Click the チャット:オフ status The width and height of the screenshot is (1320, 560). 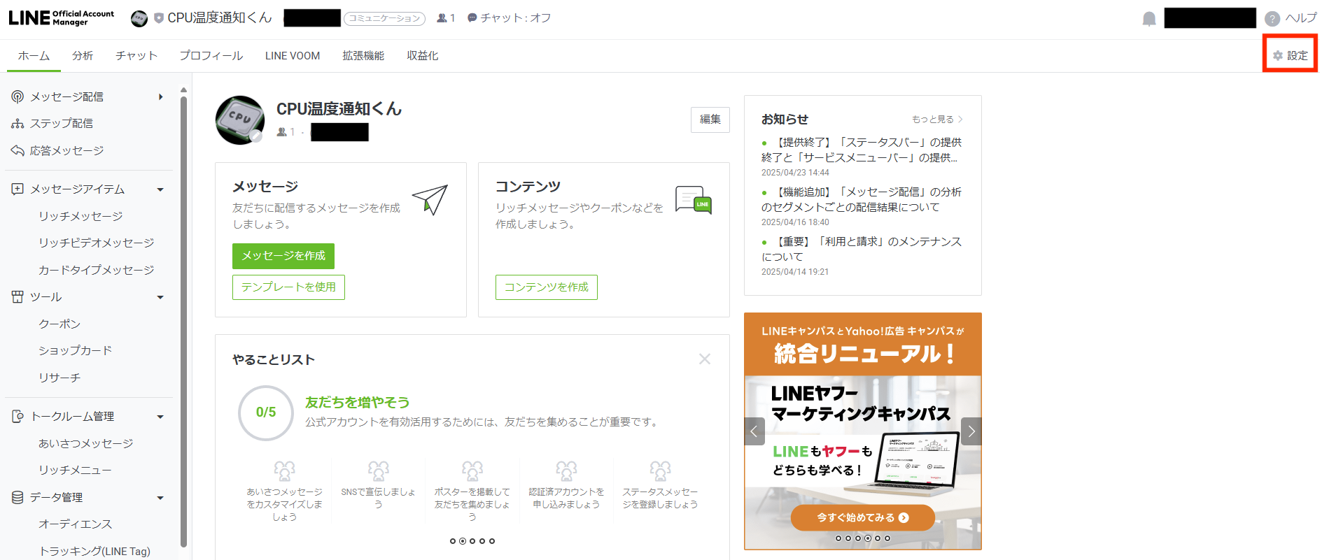click(x=509, y=18)
